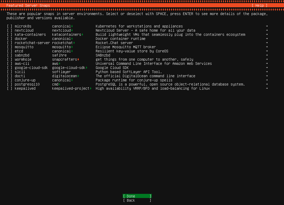Click the green verified badge beside katacontainers
Viewport: 284px width, 205px height.
(x=82, y=34)
